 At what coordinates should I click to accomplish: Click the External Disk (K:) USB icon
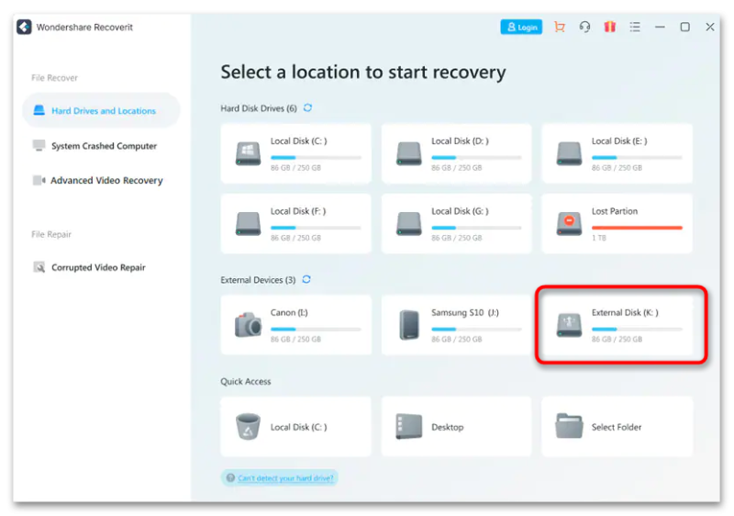569,325
